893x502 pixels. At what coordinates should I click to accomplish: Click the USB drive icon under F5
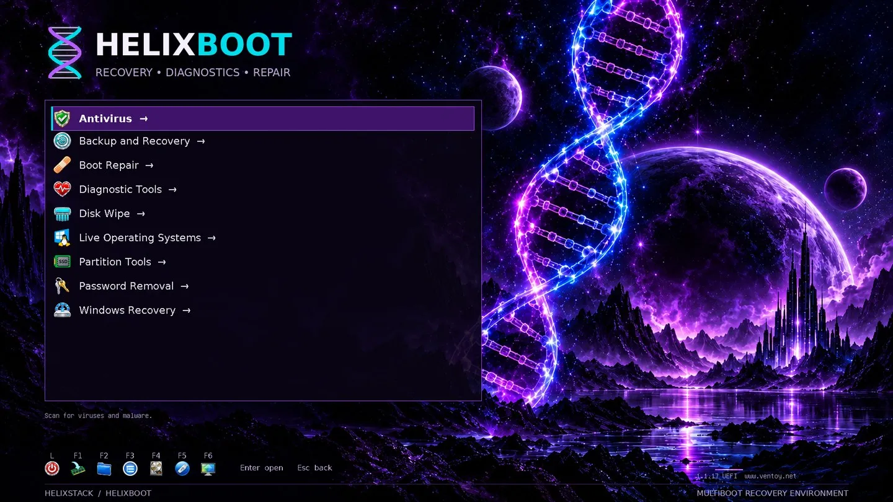[x=182, y=469]
